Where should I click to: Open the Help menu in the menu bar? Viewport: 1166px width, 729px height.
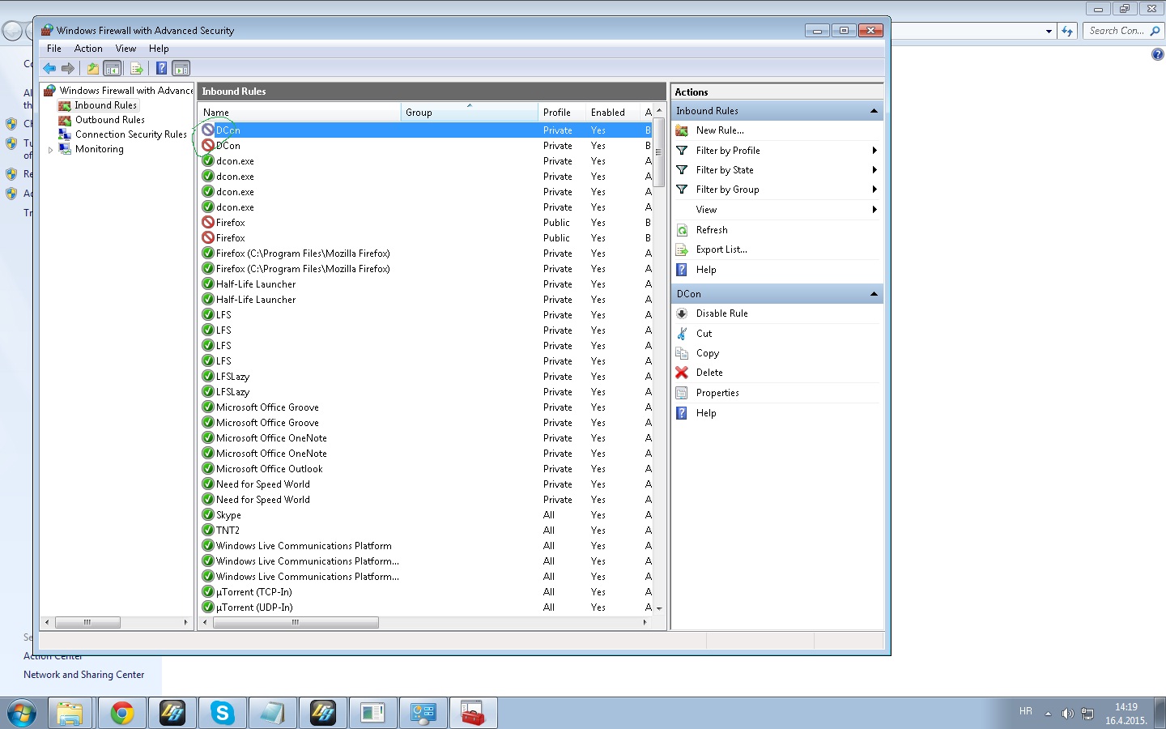(x=159, y=49)
